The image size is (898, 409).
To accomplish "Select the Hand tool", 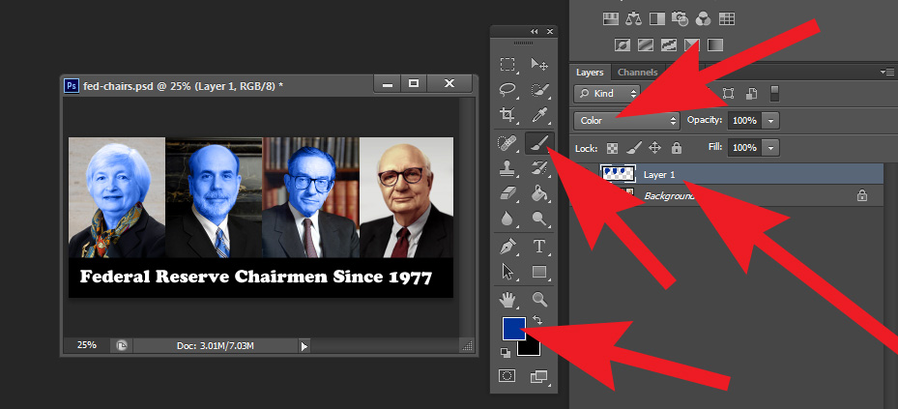I will [507, 299].
